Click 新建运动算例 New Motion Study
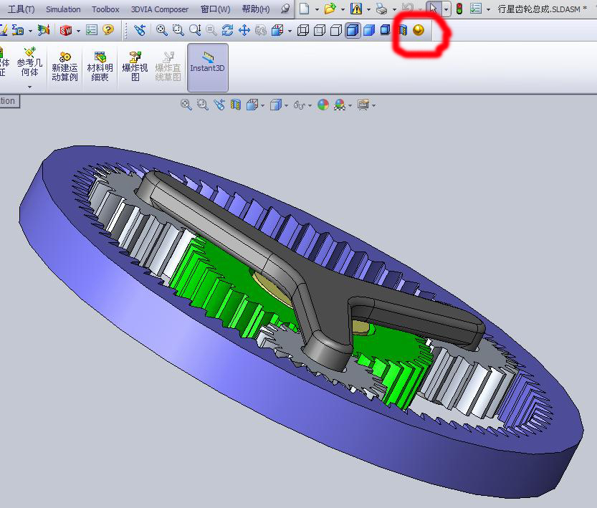597x508 pixels. coord(65,67)
